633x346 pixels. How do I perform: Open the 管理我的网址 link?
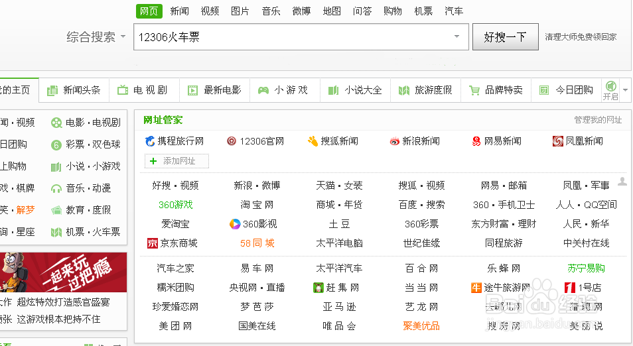click(598, 120)
